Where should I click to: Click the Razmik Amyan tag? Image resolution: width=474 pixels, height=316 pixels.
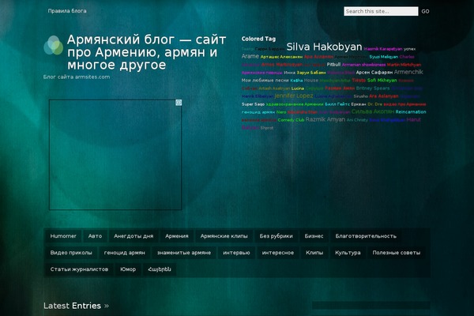pos(325,119)
